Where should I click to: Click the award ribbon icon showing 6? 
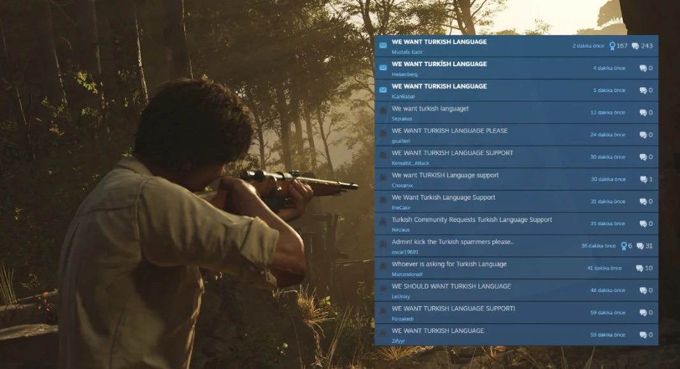click(623, 246)
